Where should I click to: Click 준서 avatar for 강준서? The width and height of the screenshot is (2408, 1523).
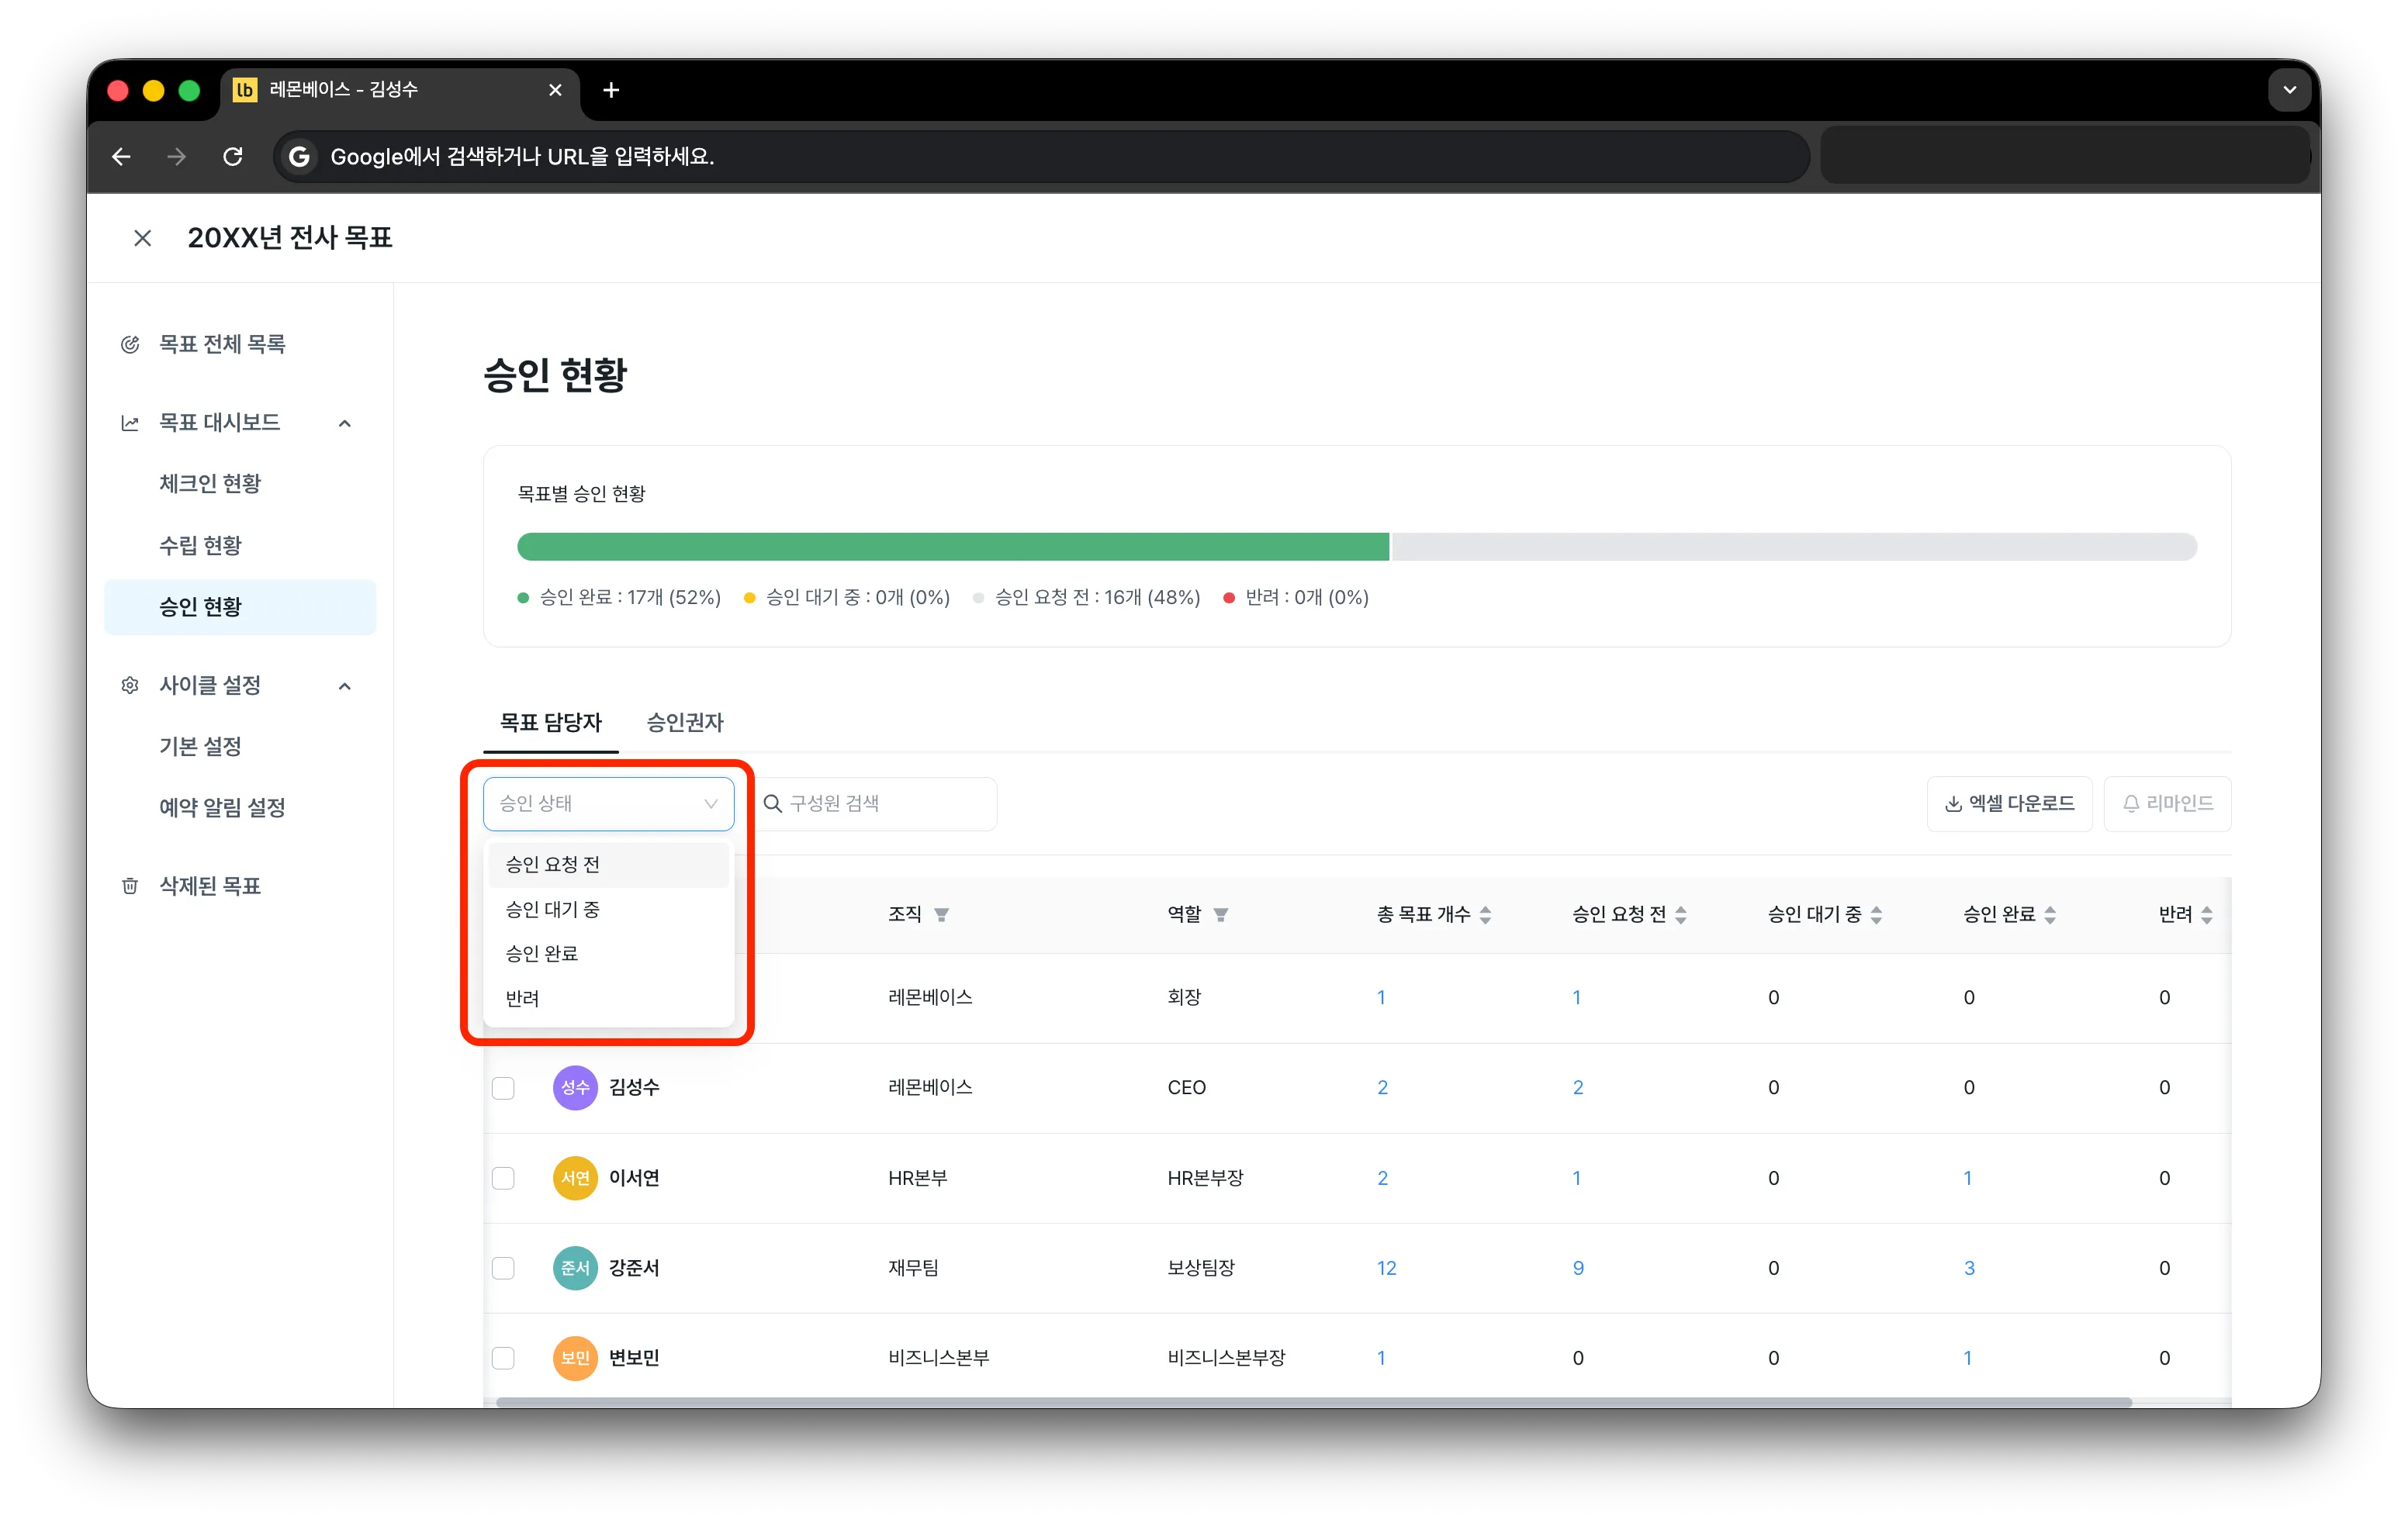point(575,1268)
